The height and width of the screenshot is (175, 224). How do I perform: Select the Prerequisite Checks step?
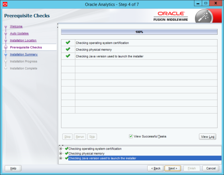26,47
